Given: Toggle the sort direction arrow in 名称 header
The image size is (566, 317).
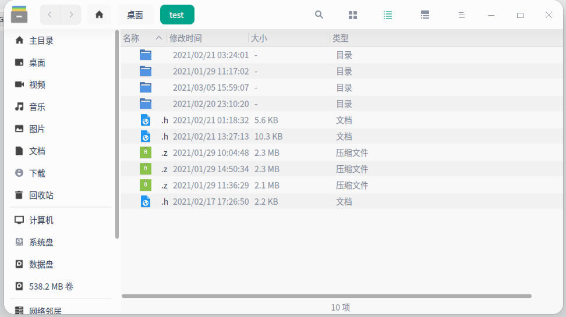Looking at the screenshot, I should click(x=159, y=38).
